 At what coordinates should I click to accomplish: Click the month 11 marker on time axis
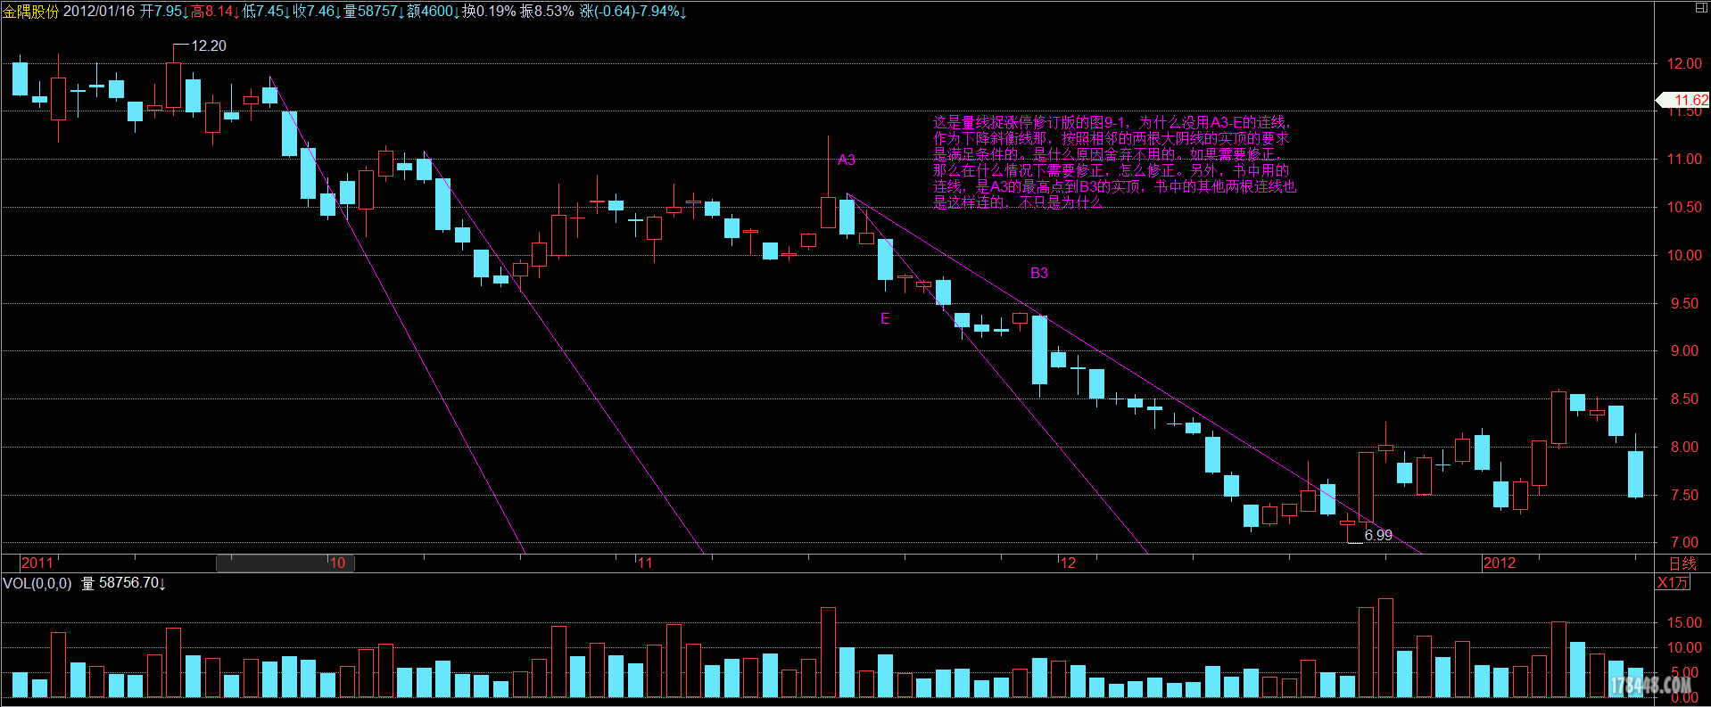[x=645, y=563]
